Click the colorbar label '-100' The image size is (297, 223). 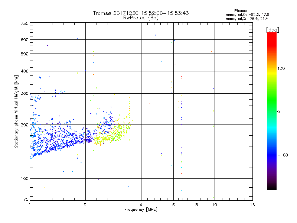click(283, 155)
